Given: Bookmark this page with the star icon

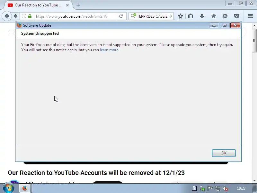Looking at the screenshot, I should coord(181,16).
